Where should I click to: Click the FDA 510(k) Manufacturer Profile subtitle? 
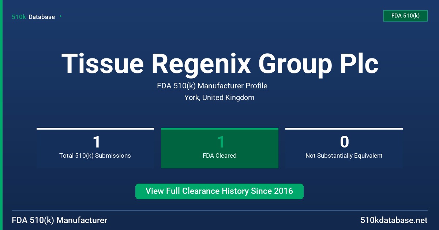tap(212, 86)
